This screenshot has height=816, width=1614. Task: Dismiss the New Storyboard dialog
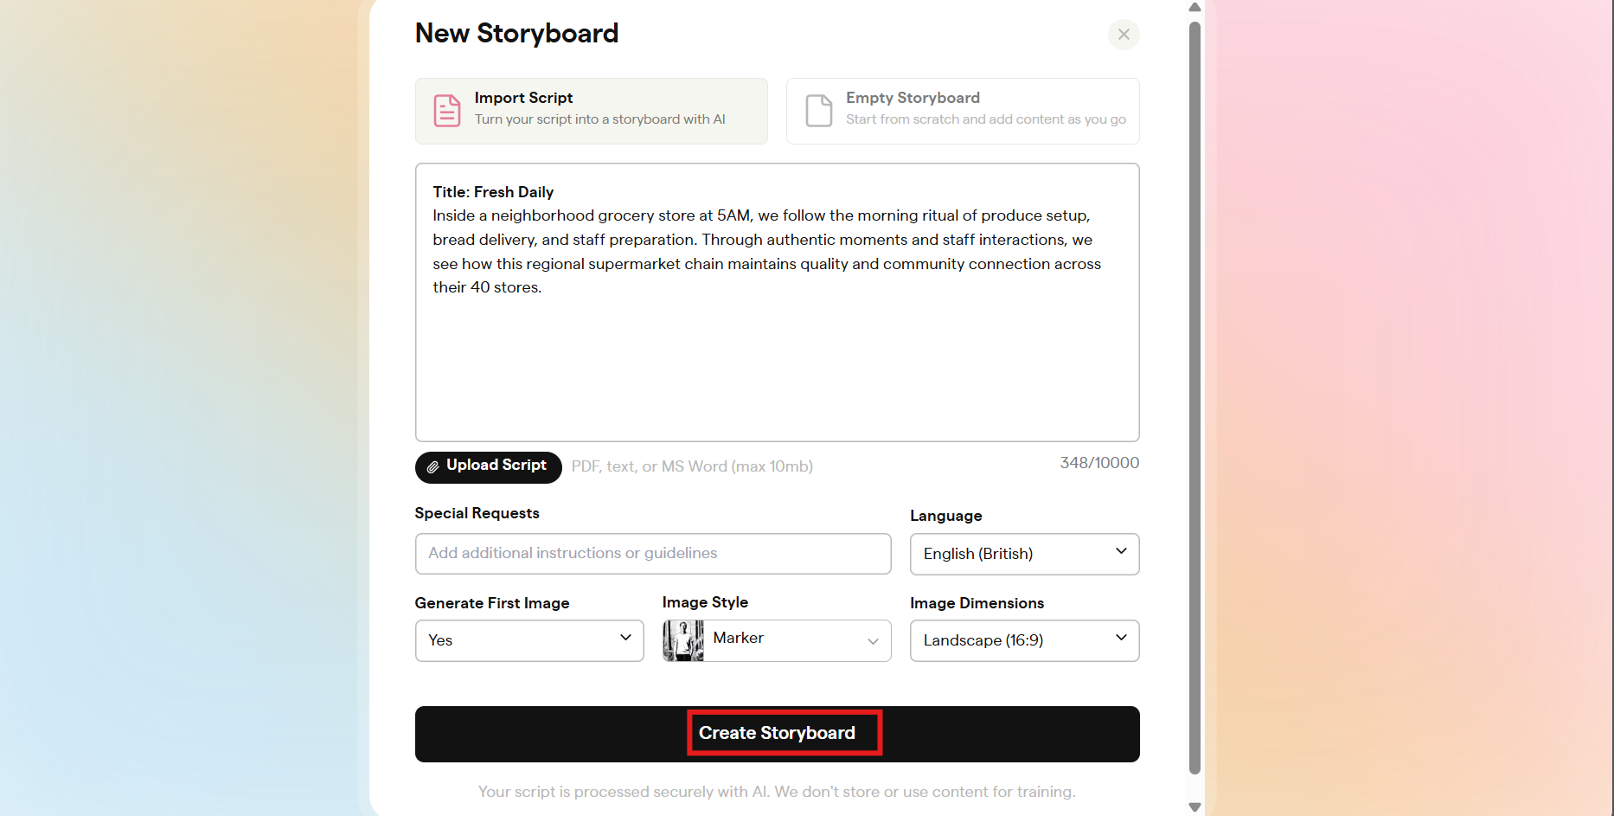pos(1124,35)
